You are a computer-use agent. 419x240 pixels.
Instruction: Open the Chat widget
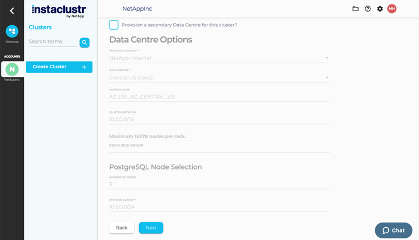[393, 230]
